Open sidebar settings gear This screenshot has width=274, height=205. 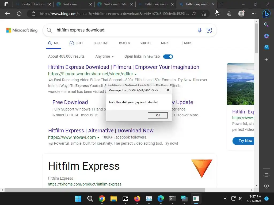266,186
